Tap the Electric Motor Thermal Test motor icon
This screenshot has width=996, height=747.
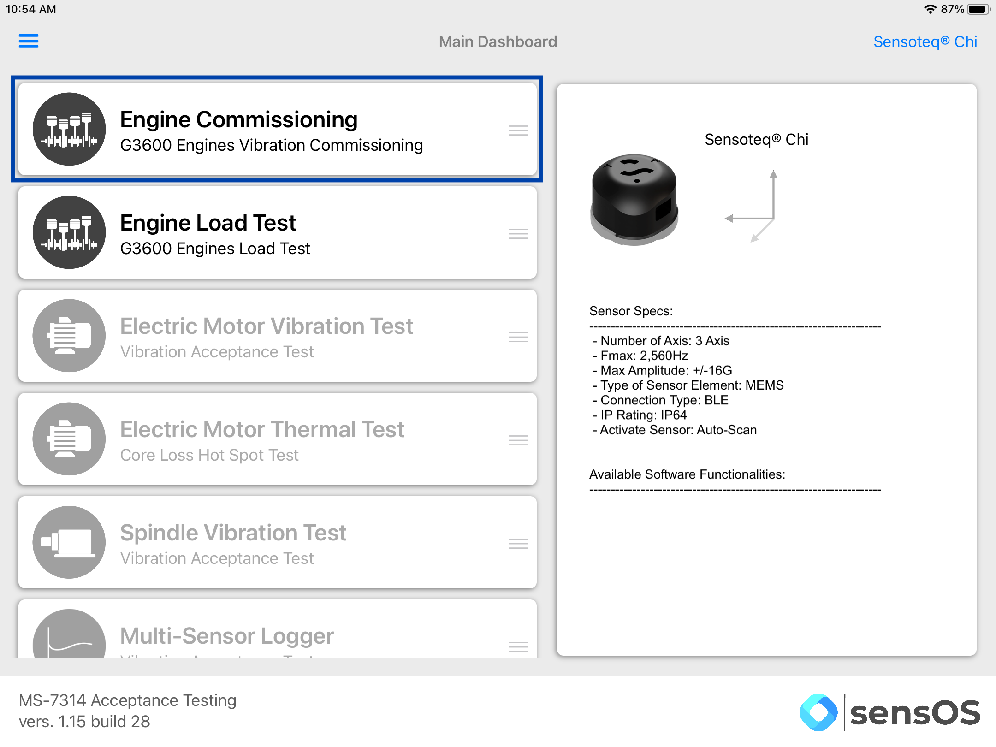coord(69,439)
